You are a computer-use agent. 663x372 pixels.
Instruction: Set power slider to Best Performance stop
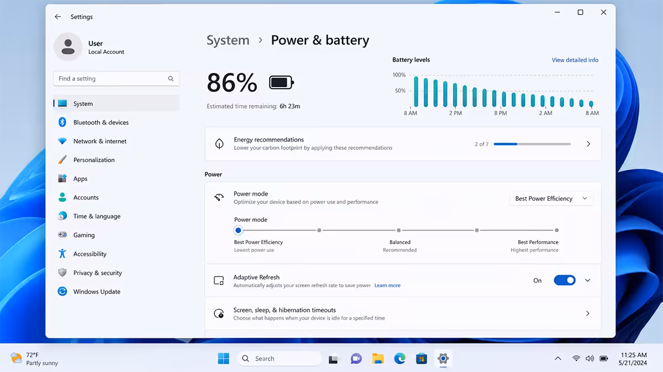click(556, 230)
